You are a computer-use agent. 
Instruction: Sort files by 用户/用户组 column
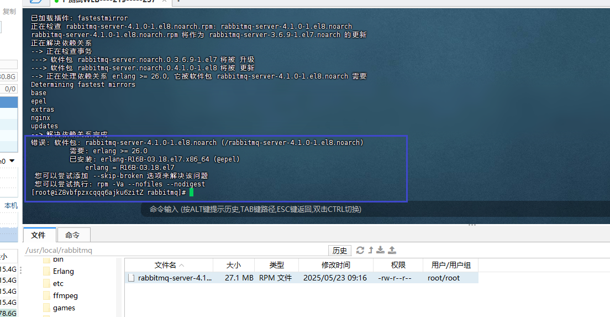click(450, 265)
